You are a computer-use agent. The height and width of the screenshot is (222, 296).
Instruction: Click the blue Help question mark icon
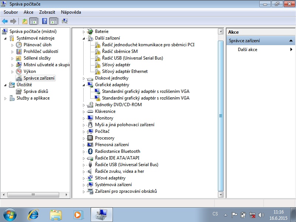(x=45, y=21)
